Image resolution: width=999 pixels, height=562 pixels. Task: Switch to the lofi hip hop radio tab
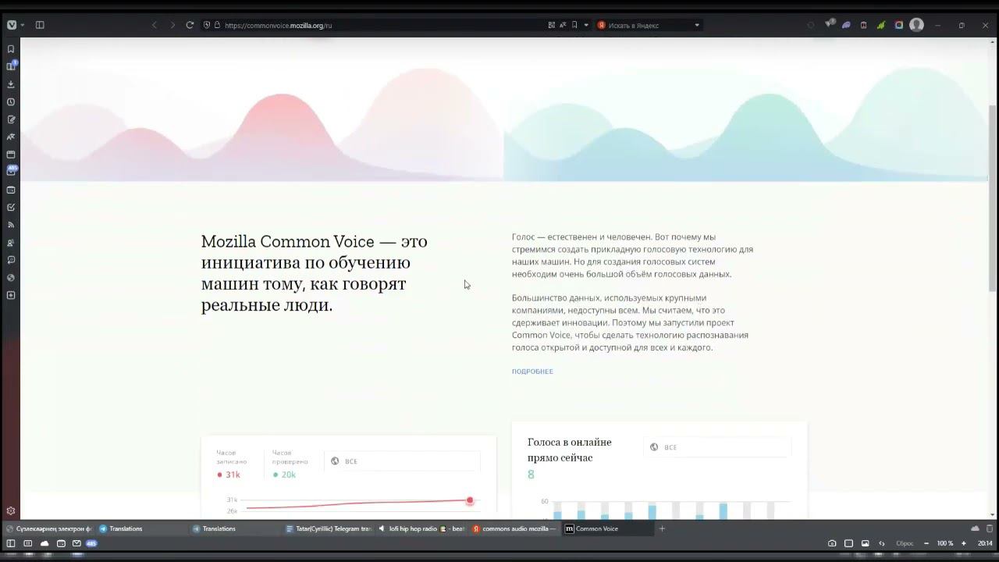pyautogui.click(x=421, y=528)
